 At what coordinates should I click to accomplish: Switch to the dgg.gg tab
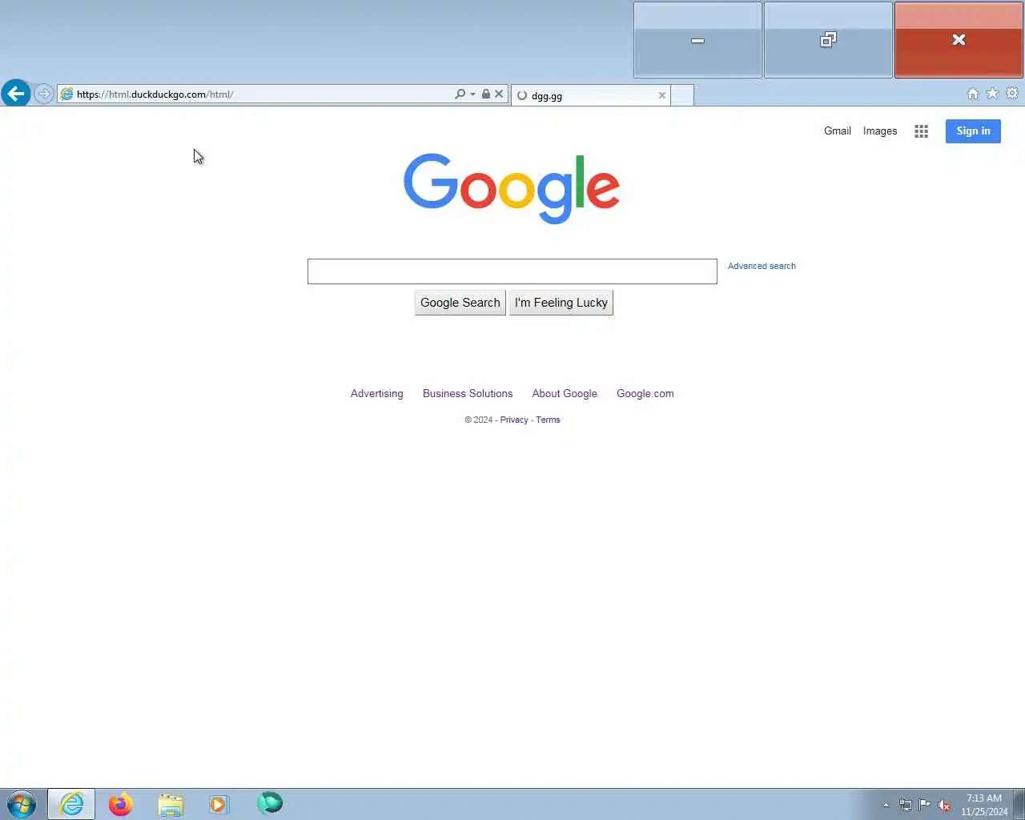(x=589, y=95)
